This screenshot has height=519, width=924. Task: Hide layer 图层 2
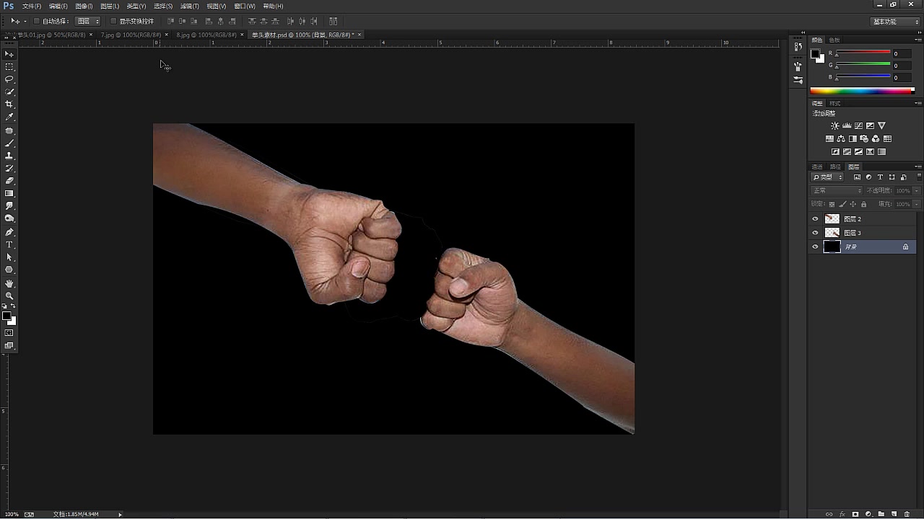pos(816,219)
